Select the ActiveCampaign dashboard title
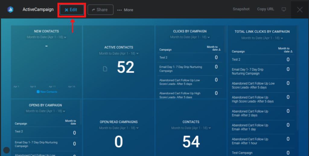The height and width of the screenshot is (156, 309). pyautogui.click(x=38, y=9)
